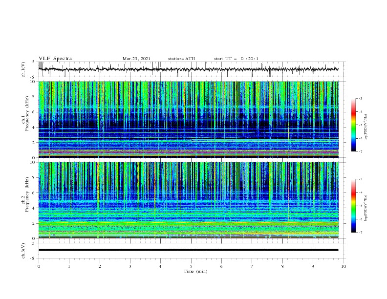This screenshot has height=299, width=387.
Task: Click the "-3" tick on ch.2 color bar
Action: pos(361,179)
